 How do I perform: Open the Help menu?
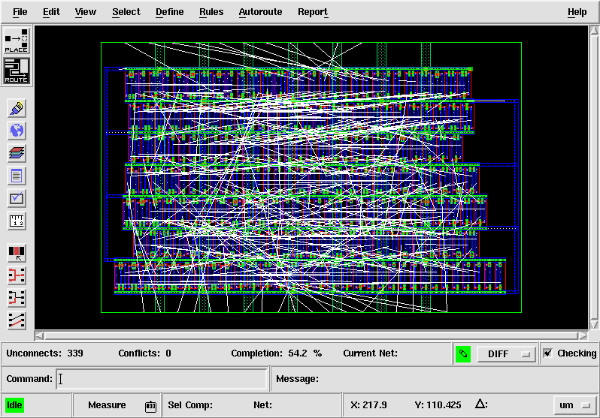click(x=577, y=12)
